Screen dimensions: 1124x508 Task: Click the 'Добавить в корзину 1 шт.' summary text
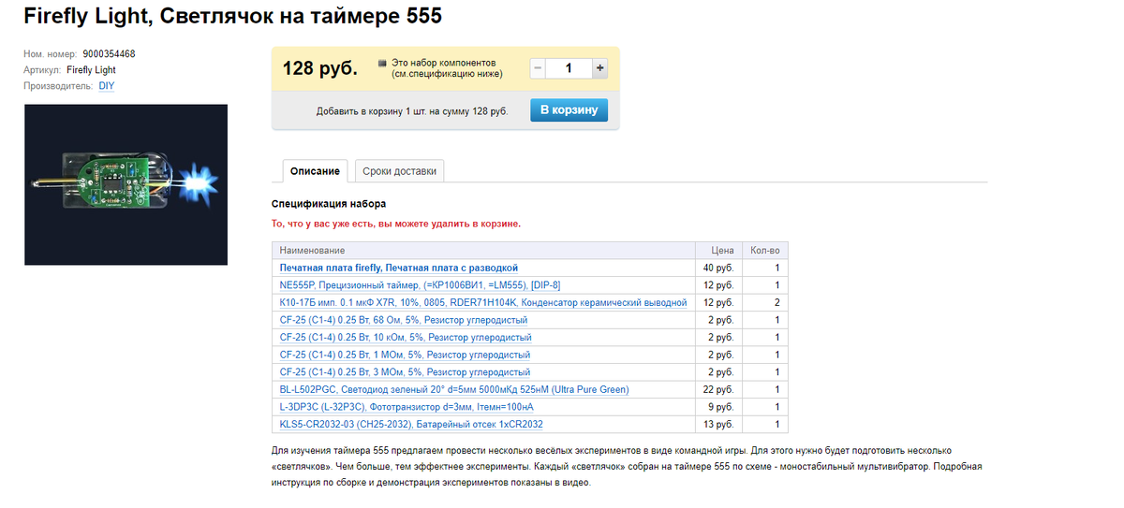click(x=412, y=111)
